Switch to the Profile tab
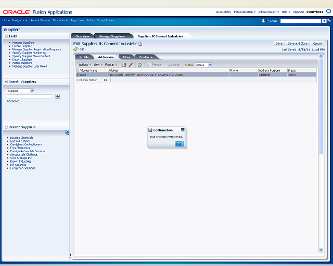Image resolution: width=333 pixels, height=266 pixels. 84,57
